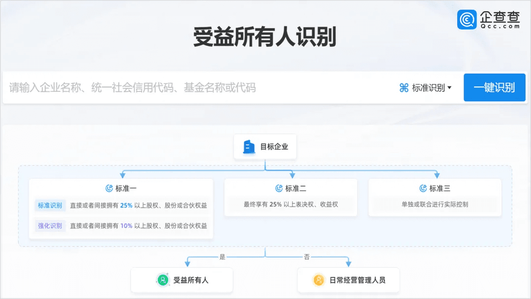Click text 单独或联合进行实际控制

pyautogui.click(x=435, y=204)
